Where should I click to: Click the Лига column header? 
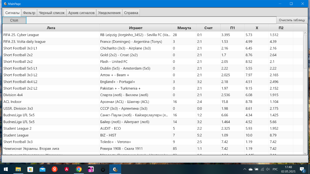click(x=51, y=28)
